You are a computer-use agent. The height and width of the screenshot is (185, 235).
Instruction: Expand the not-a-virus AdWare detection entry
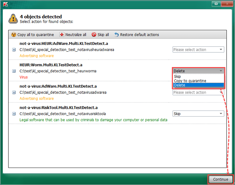pyautogui.click(x=14, y=92)
